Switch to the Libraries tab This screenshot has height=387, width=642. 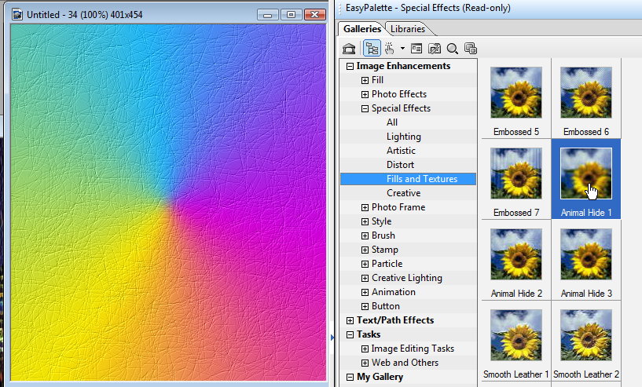coord(408,28)
